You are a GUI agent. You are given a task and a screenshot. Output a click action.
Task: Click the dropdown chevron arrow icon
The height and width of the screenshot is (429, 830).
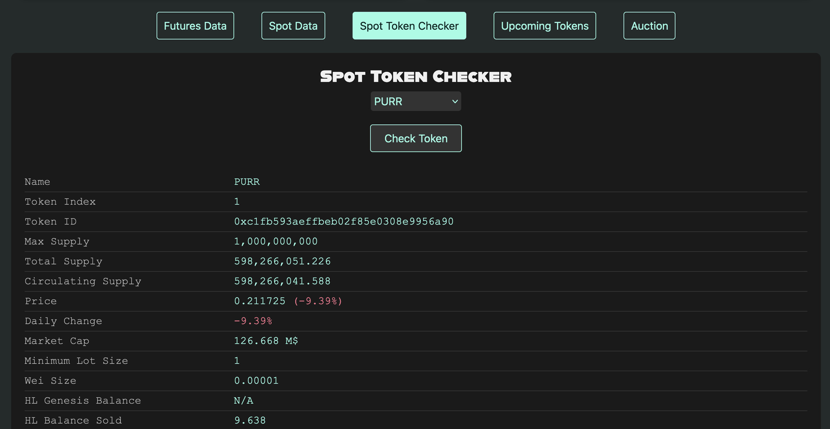click(x=455, y=102)
